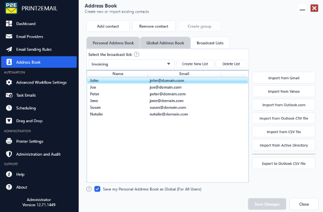Select the Drag and Drop icon
This screenshot has height=212, width=323.
9,121
